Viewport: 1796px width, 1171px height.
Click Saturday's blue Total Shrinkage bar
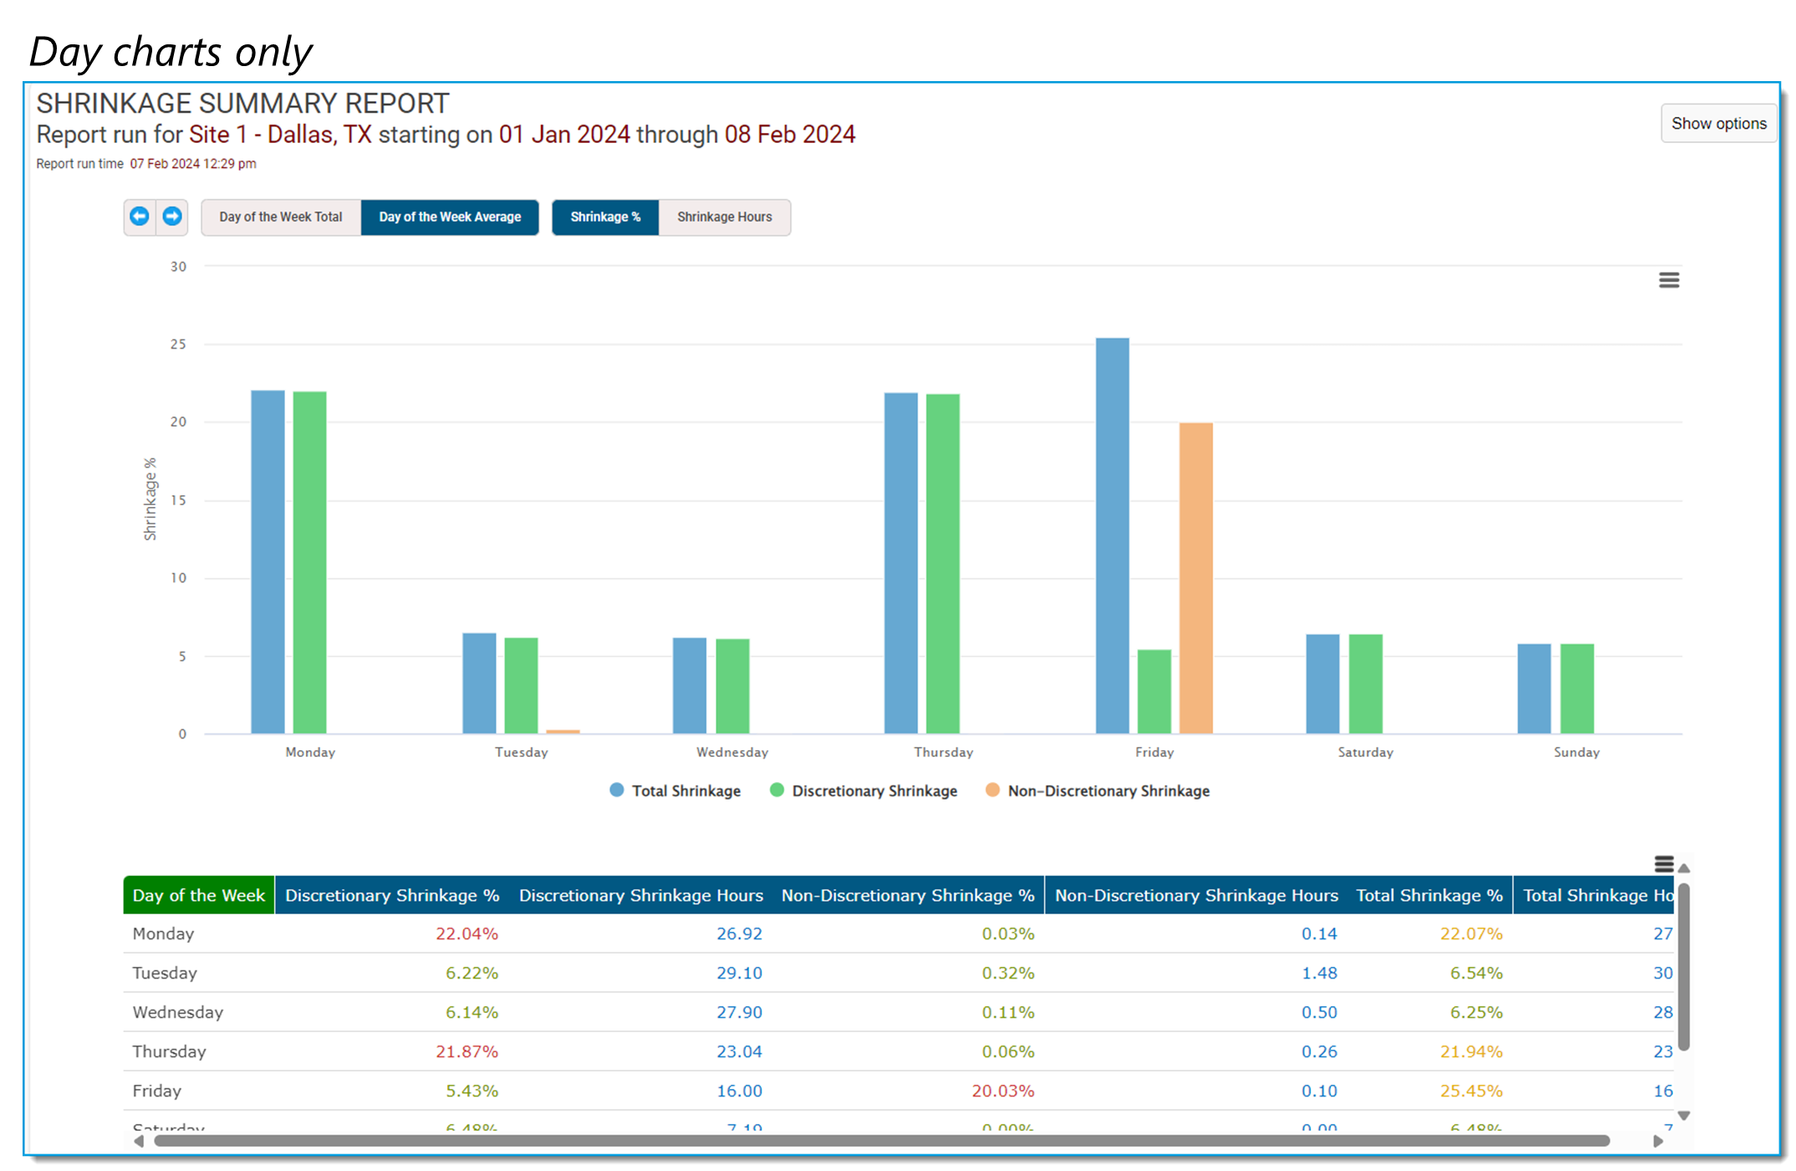pyautogui.click(x=1323, y=684)
